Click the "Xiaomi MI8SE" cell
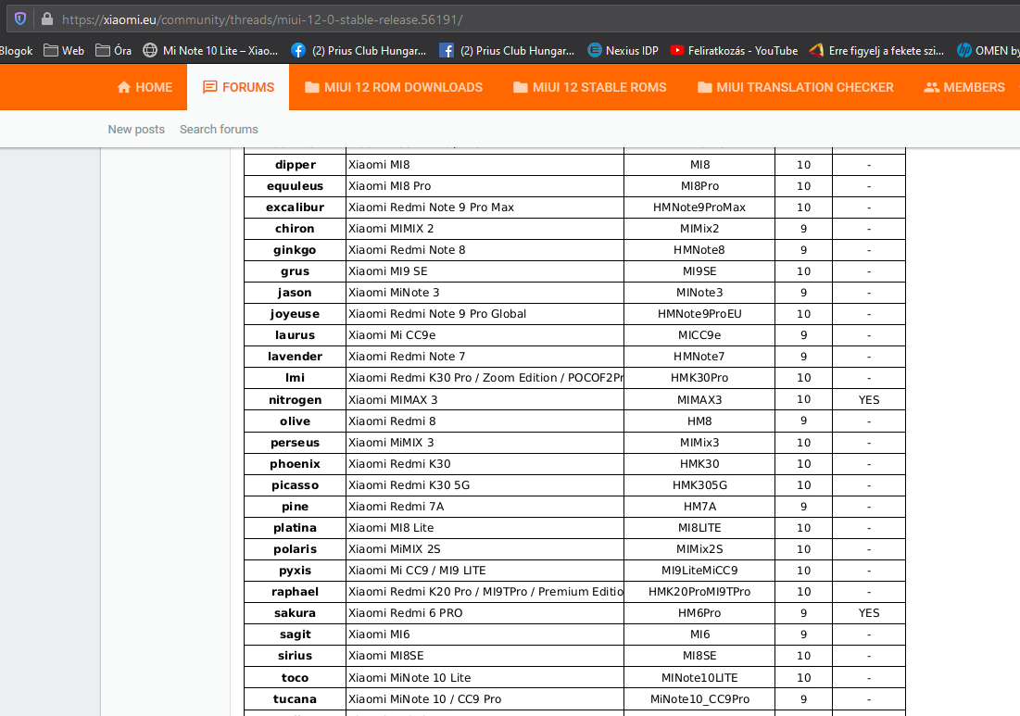1020x716 pixels. click(x=485, y=656)
